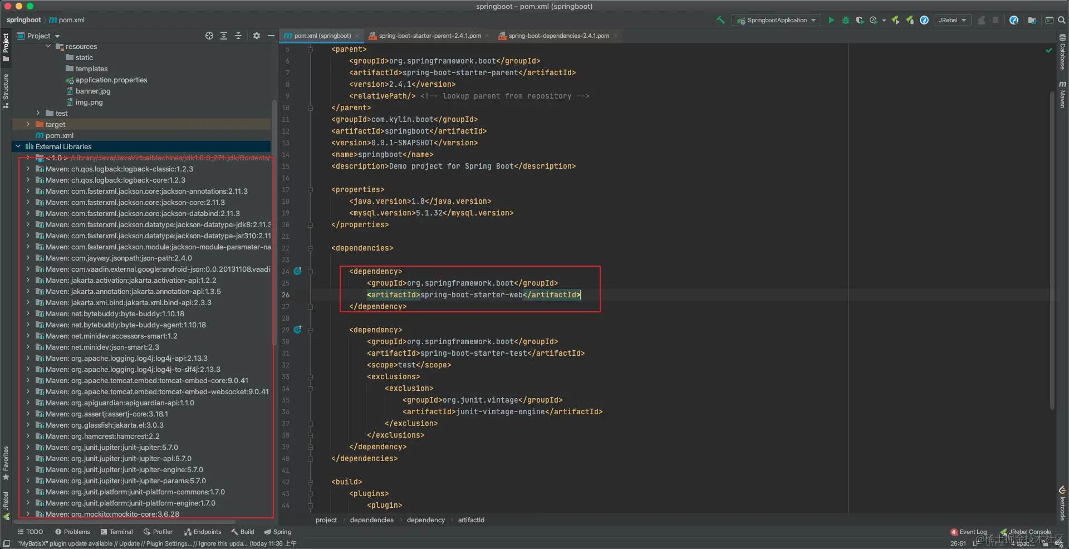Collapse External Libraries node
1069x549 pixels.
(x=18, y=146)
